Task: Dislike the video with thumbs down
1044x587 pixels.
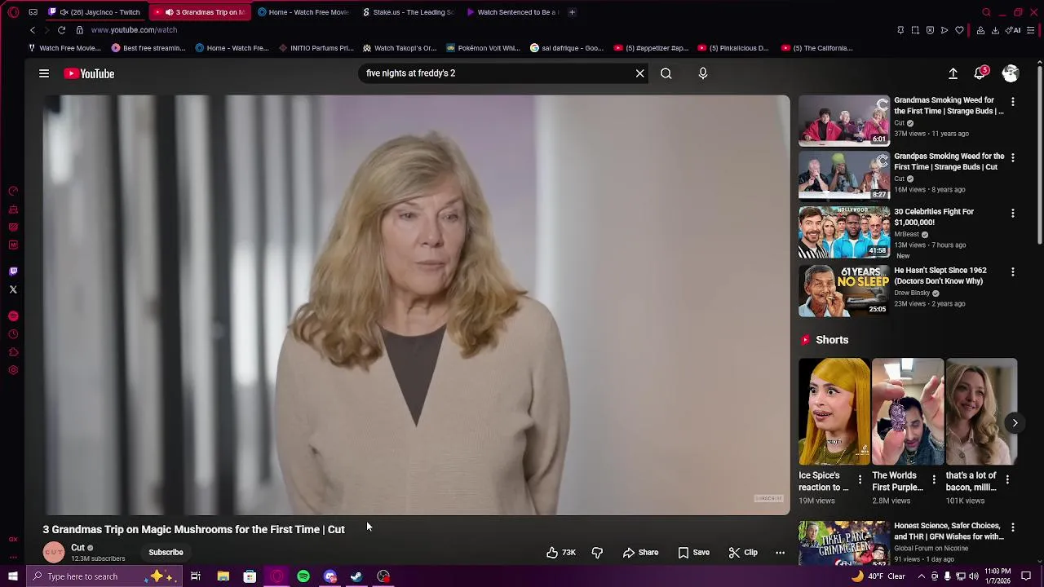Action: tap(597, 553)
